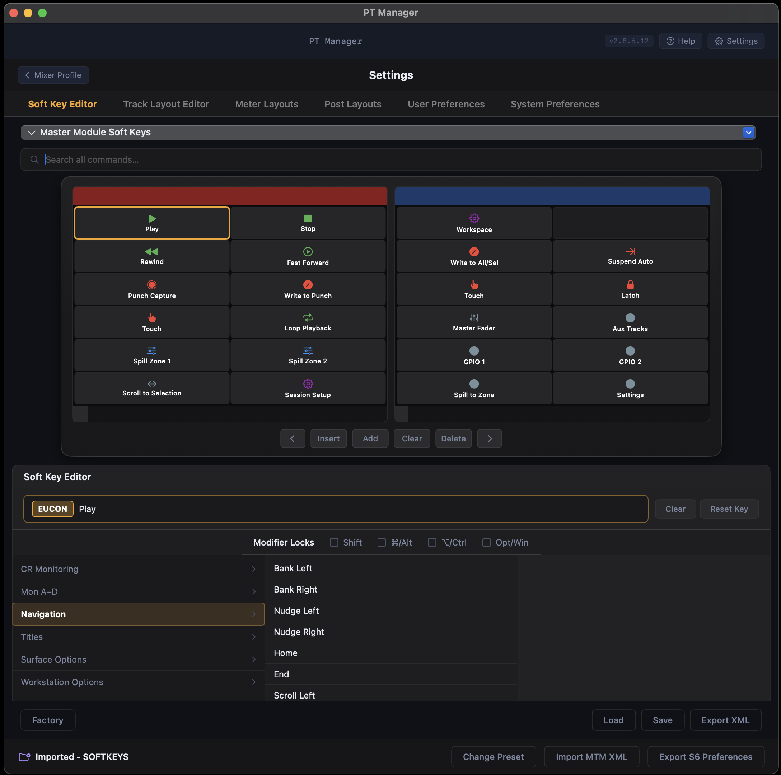The height and width of the screenshot is (775, 781).
Task: Switch to the Track Layout Editor tab
Action: (166, 104)
